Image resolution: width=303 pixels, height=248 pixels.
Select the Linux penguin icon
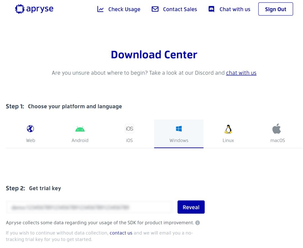click(x=228, y=128)
